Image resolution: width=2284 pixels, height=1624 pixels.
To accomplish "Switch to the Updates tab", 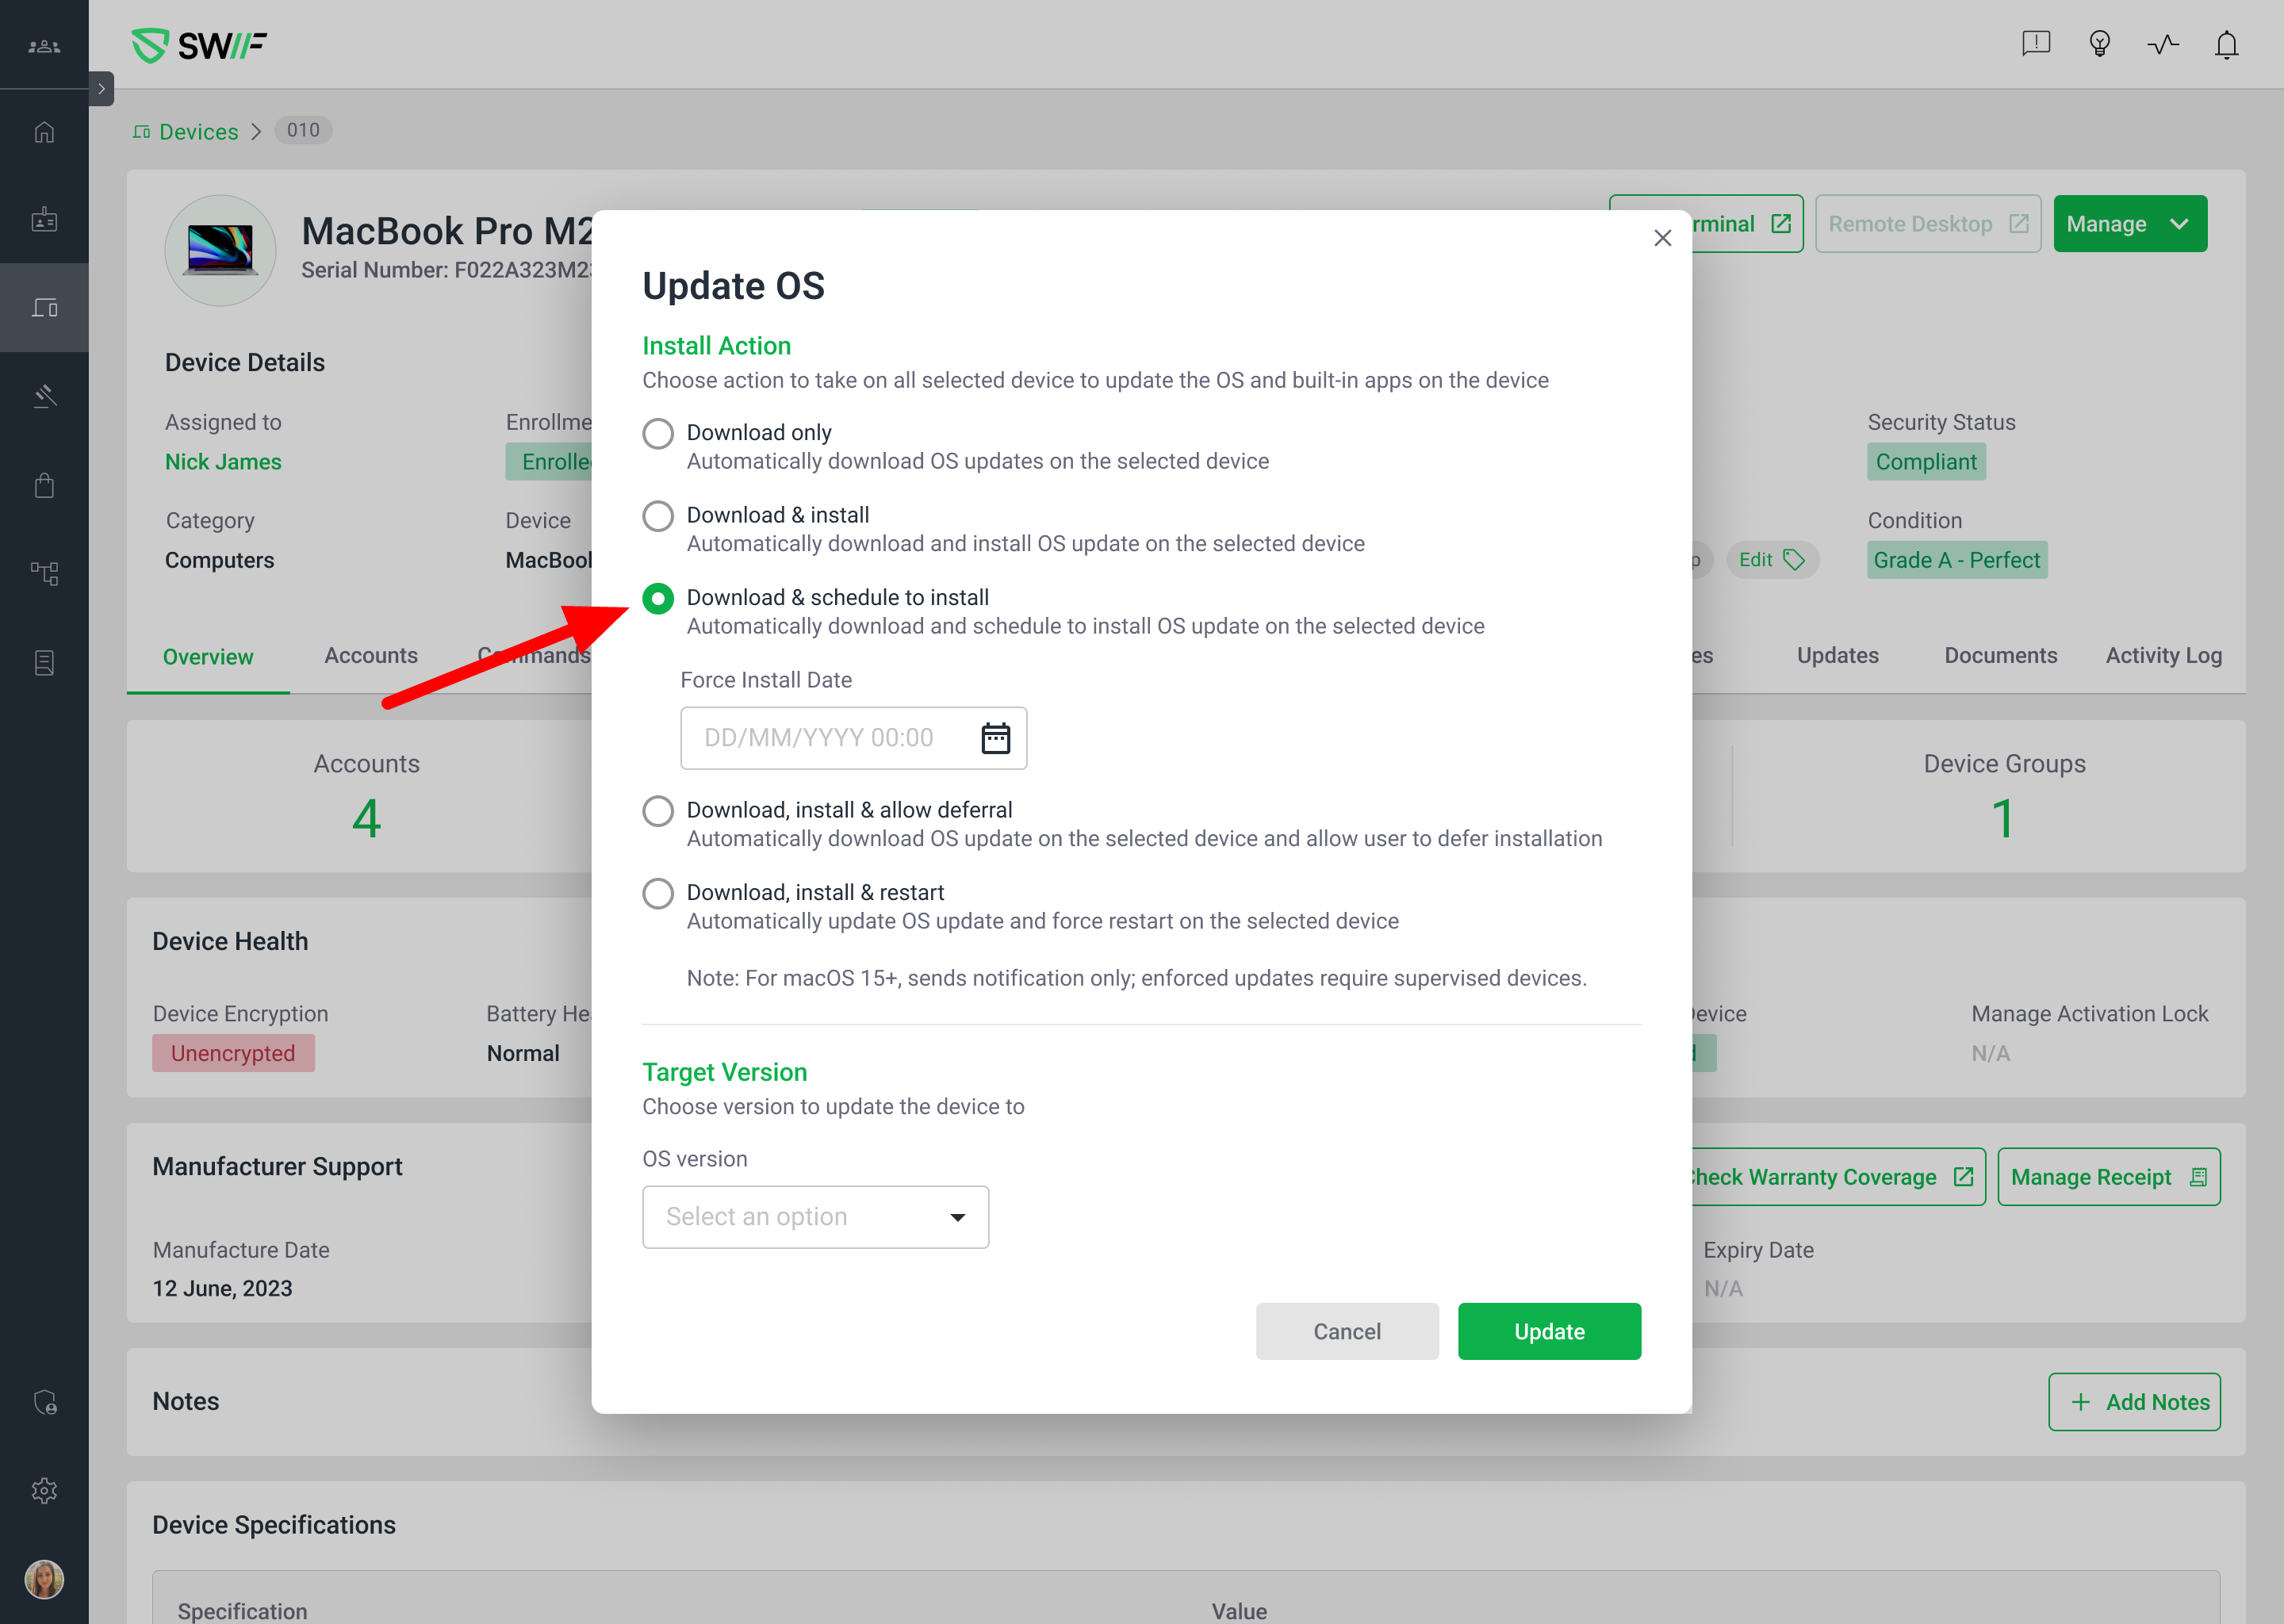I will (1837, 655).
